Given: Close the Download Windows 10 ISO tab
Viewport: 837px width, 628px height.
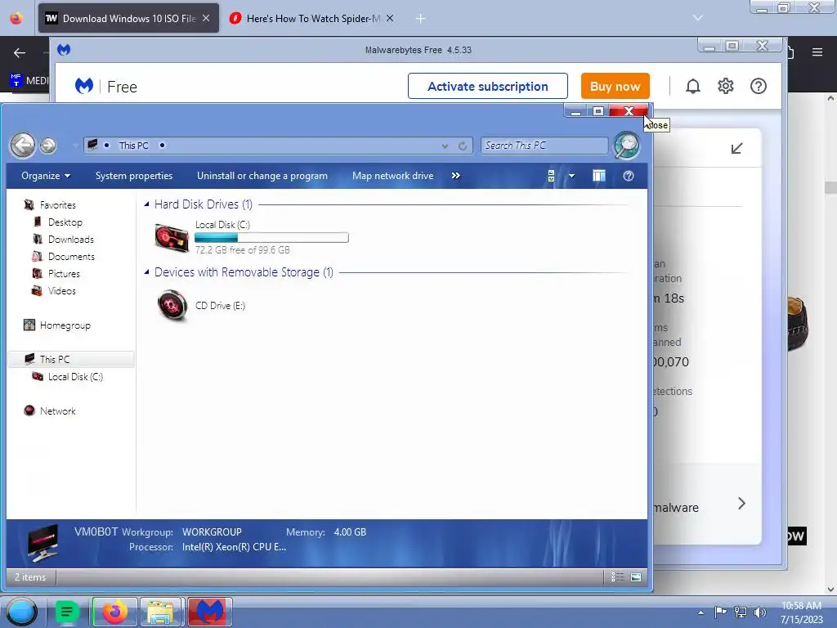Looking at the screenshot, I should tap(206, 18).
